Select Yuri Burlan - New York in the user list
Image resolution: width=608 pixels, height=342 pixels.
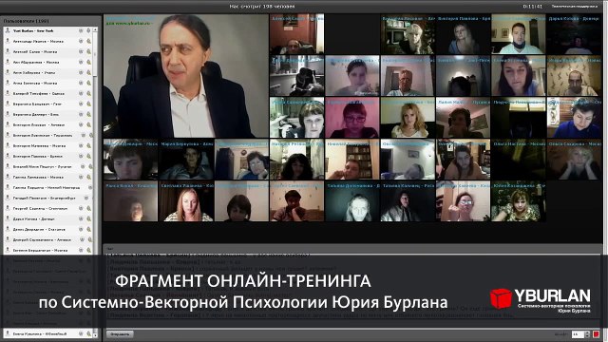point(48,30)
